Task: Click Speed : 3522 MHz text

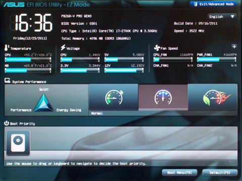Action: coord(189,31)
